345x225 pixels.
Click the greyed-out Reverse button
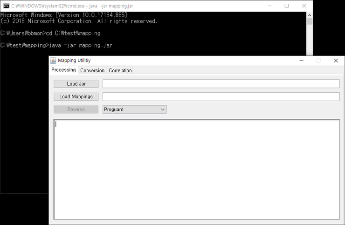tap(76, 109)
